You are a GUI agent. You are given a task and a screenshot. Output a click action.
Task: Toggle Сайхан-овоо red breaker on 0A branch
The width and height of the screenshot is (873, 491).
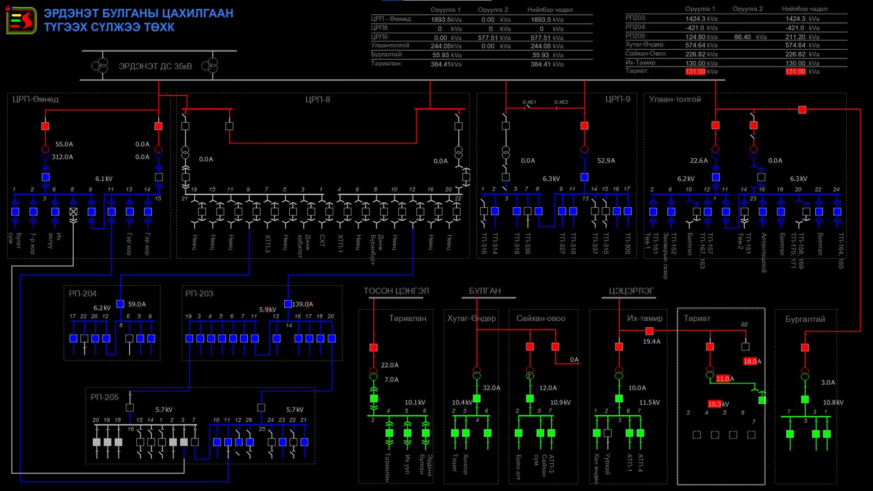(x=555, y=346)
